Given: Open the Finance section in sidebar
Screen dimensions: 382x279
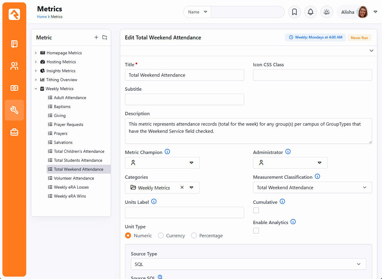Looking at the screenshot, I should [x=14, y=88].
